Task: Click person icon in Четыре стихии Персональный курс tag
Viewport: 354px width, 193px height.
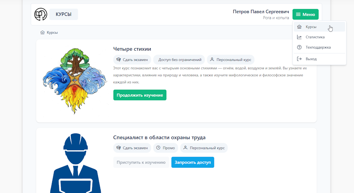Action: (x=212, y=60)
